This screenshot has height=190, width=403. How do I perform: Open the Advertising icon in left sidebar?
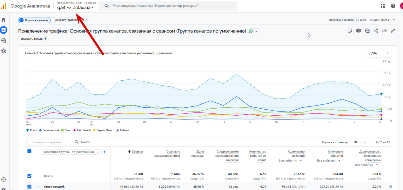(x=3, y=51)
